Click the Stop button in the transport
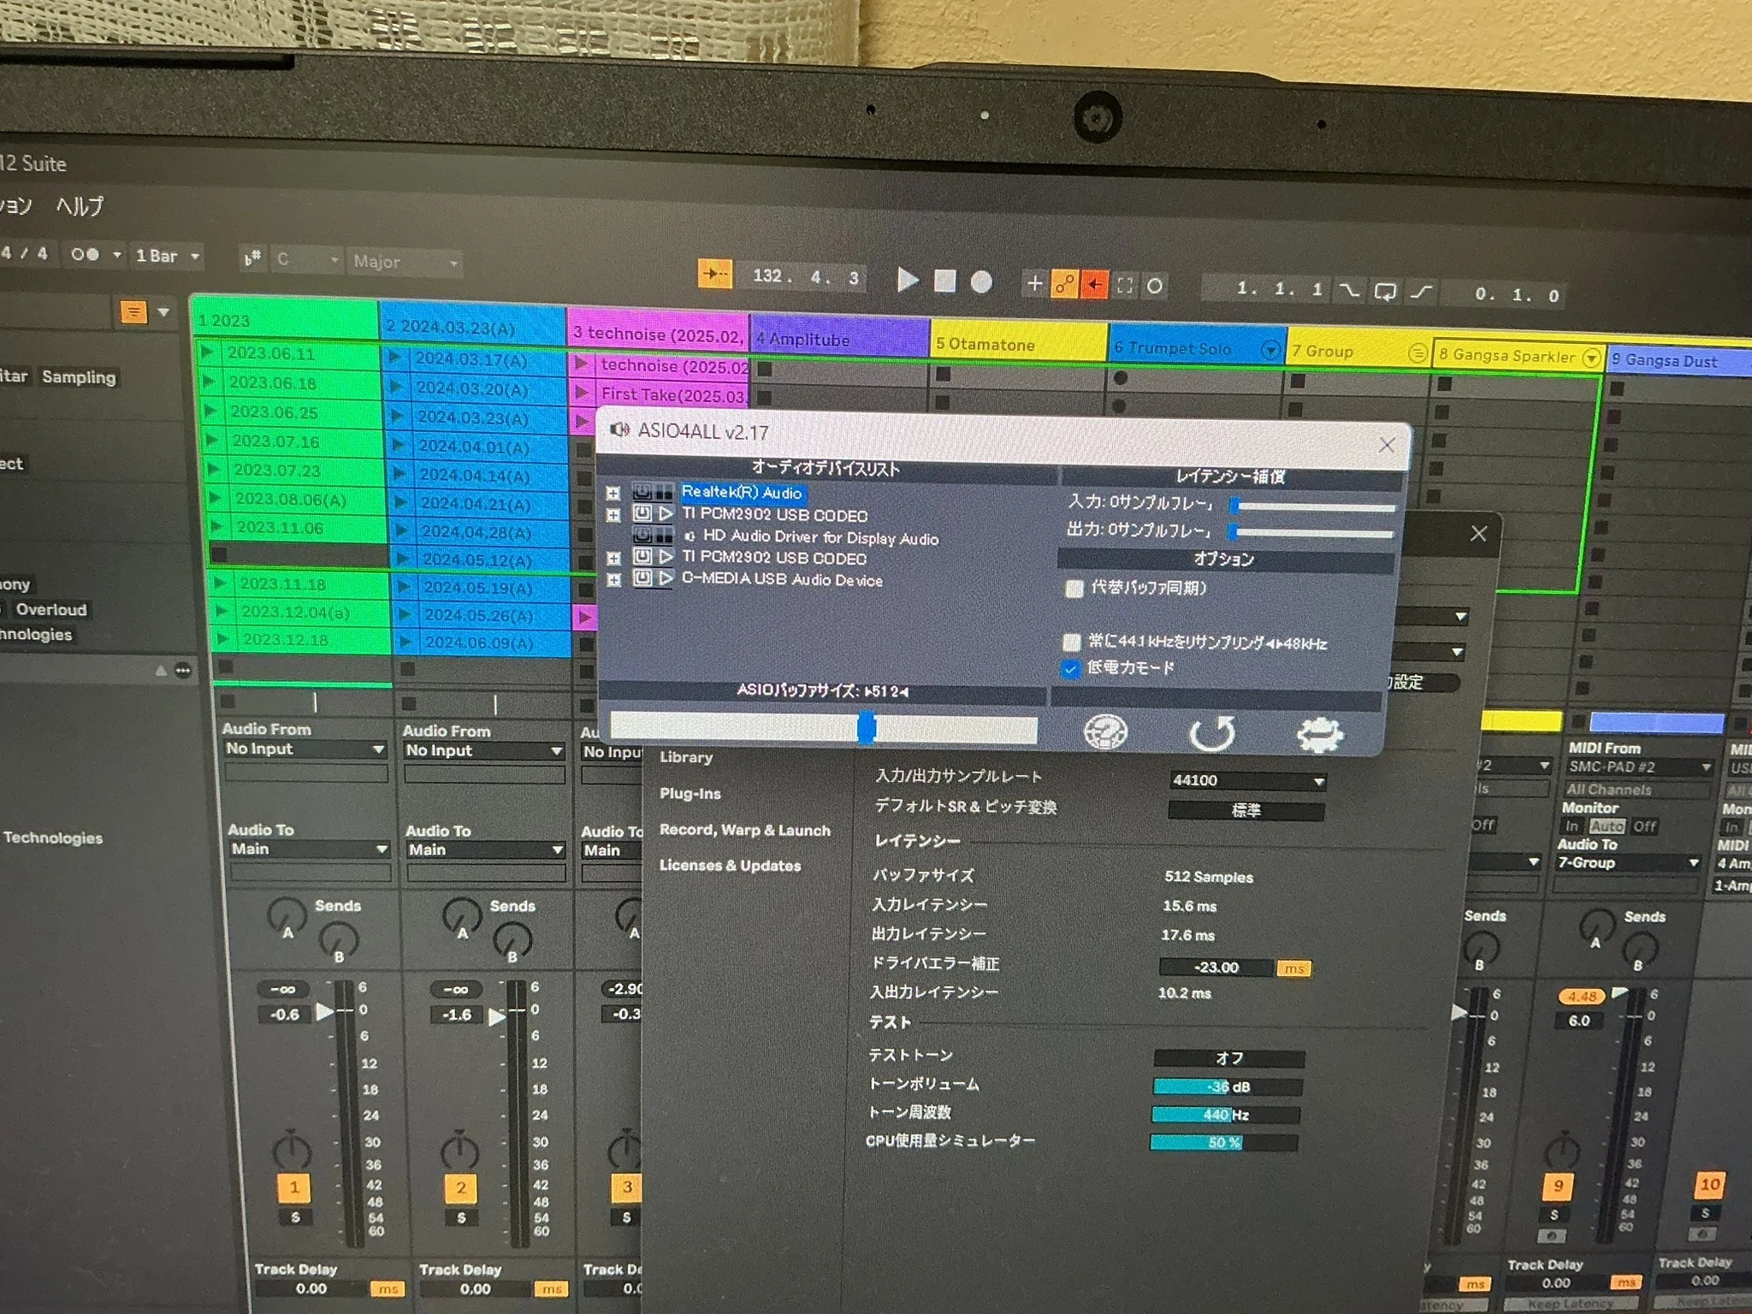The width and height of the screenshot is (1752, 1314). coord(944,281)
